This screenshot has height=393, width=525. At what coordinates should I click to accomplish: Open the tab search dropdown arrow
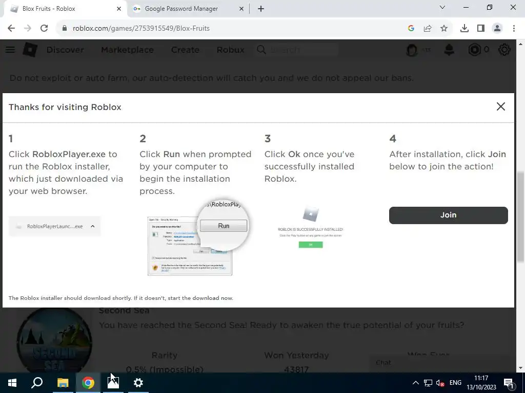tap(442, 7)
